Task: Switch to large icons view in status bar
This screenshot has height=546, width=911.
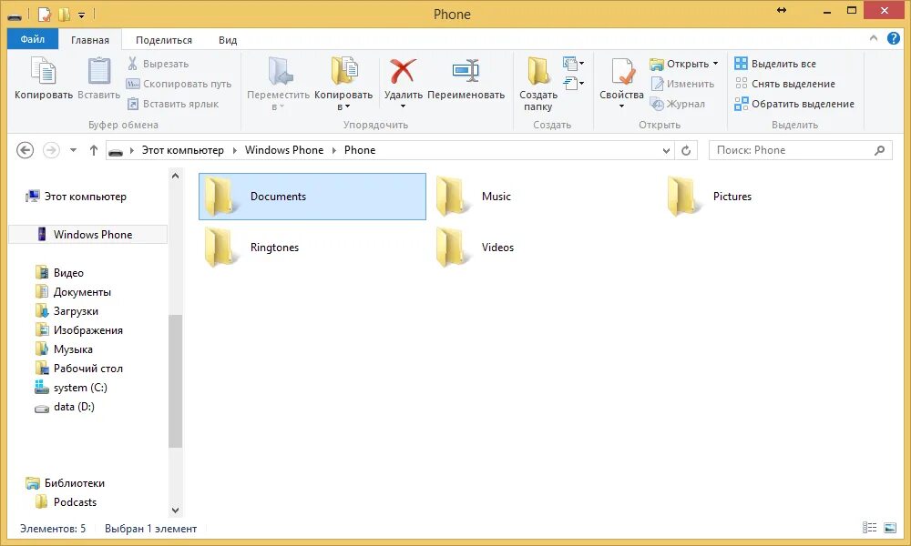Action: tap(890, 528)
